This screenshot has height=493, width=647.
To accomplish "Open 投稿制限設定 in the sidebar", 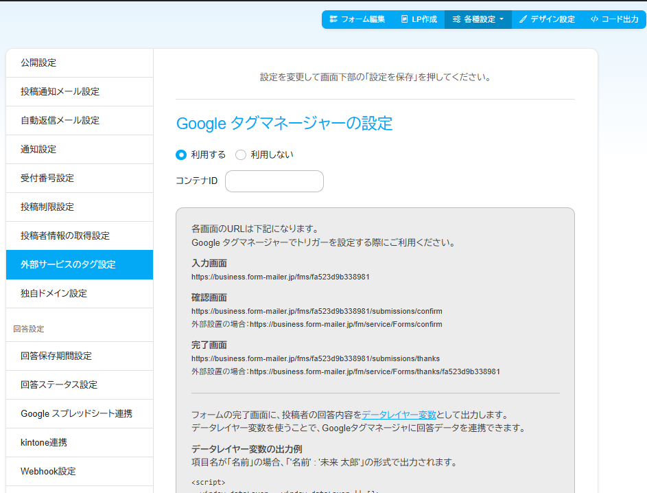I will [x=80, y=207].
